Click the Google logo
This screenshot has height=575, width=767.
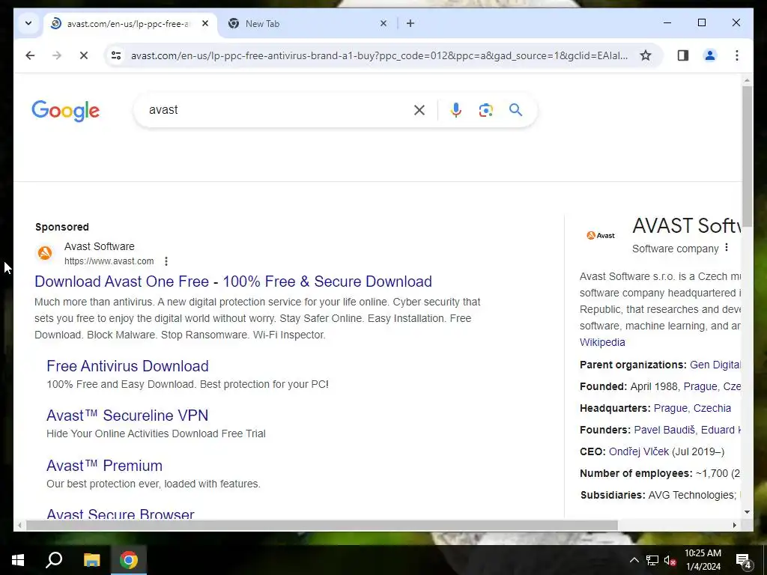pos(66,111)
